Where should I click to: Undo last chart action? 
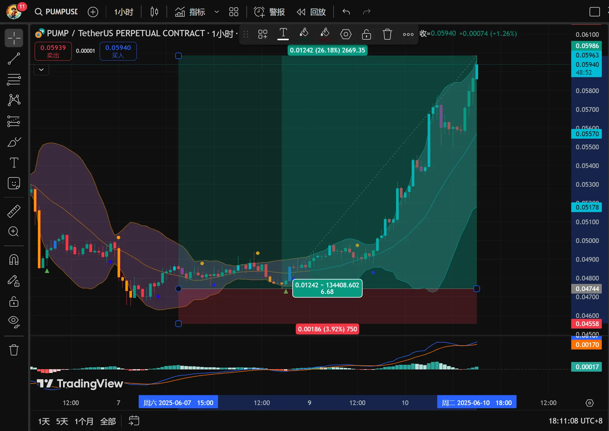pyautogui.click(x=346, y=12)
